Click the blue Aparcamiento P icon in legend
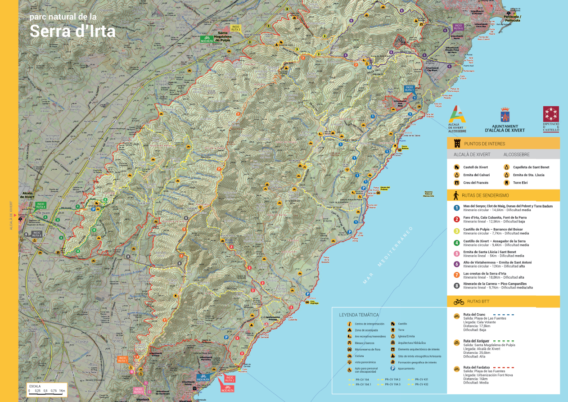 392,369
